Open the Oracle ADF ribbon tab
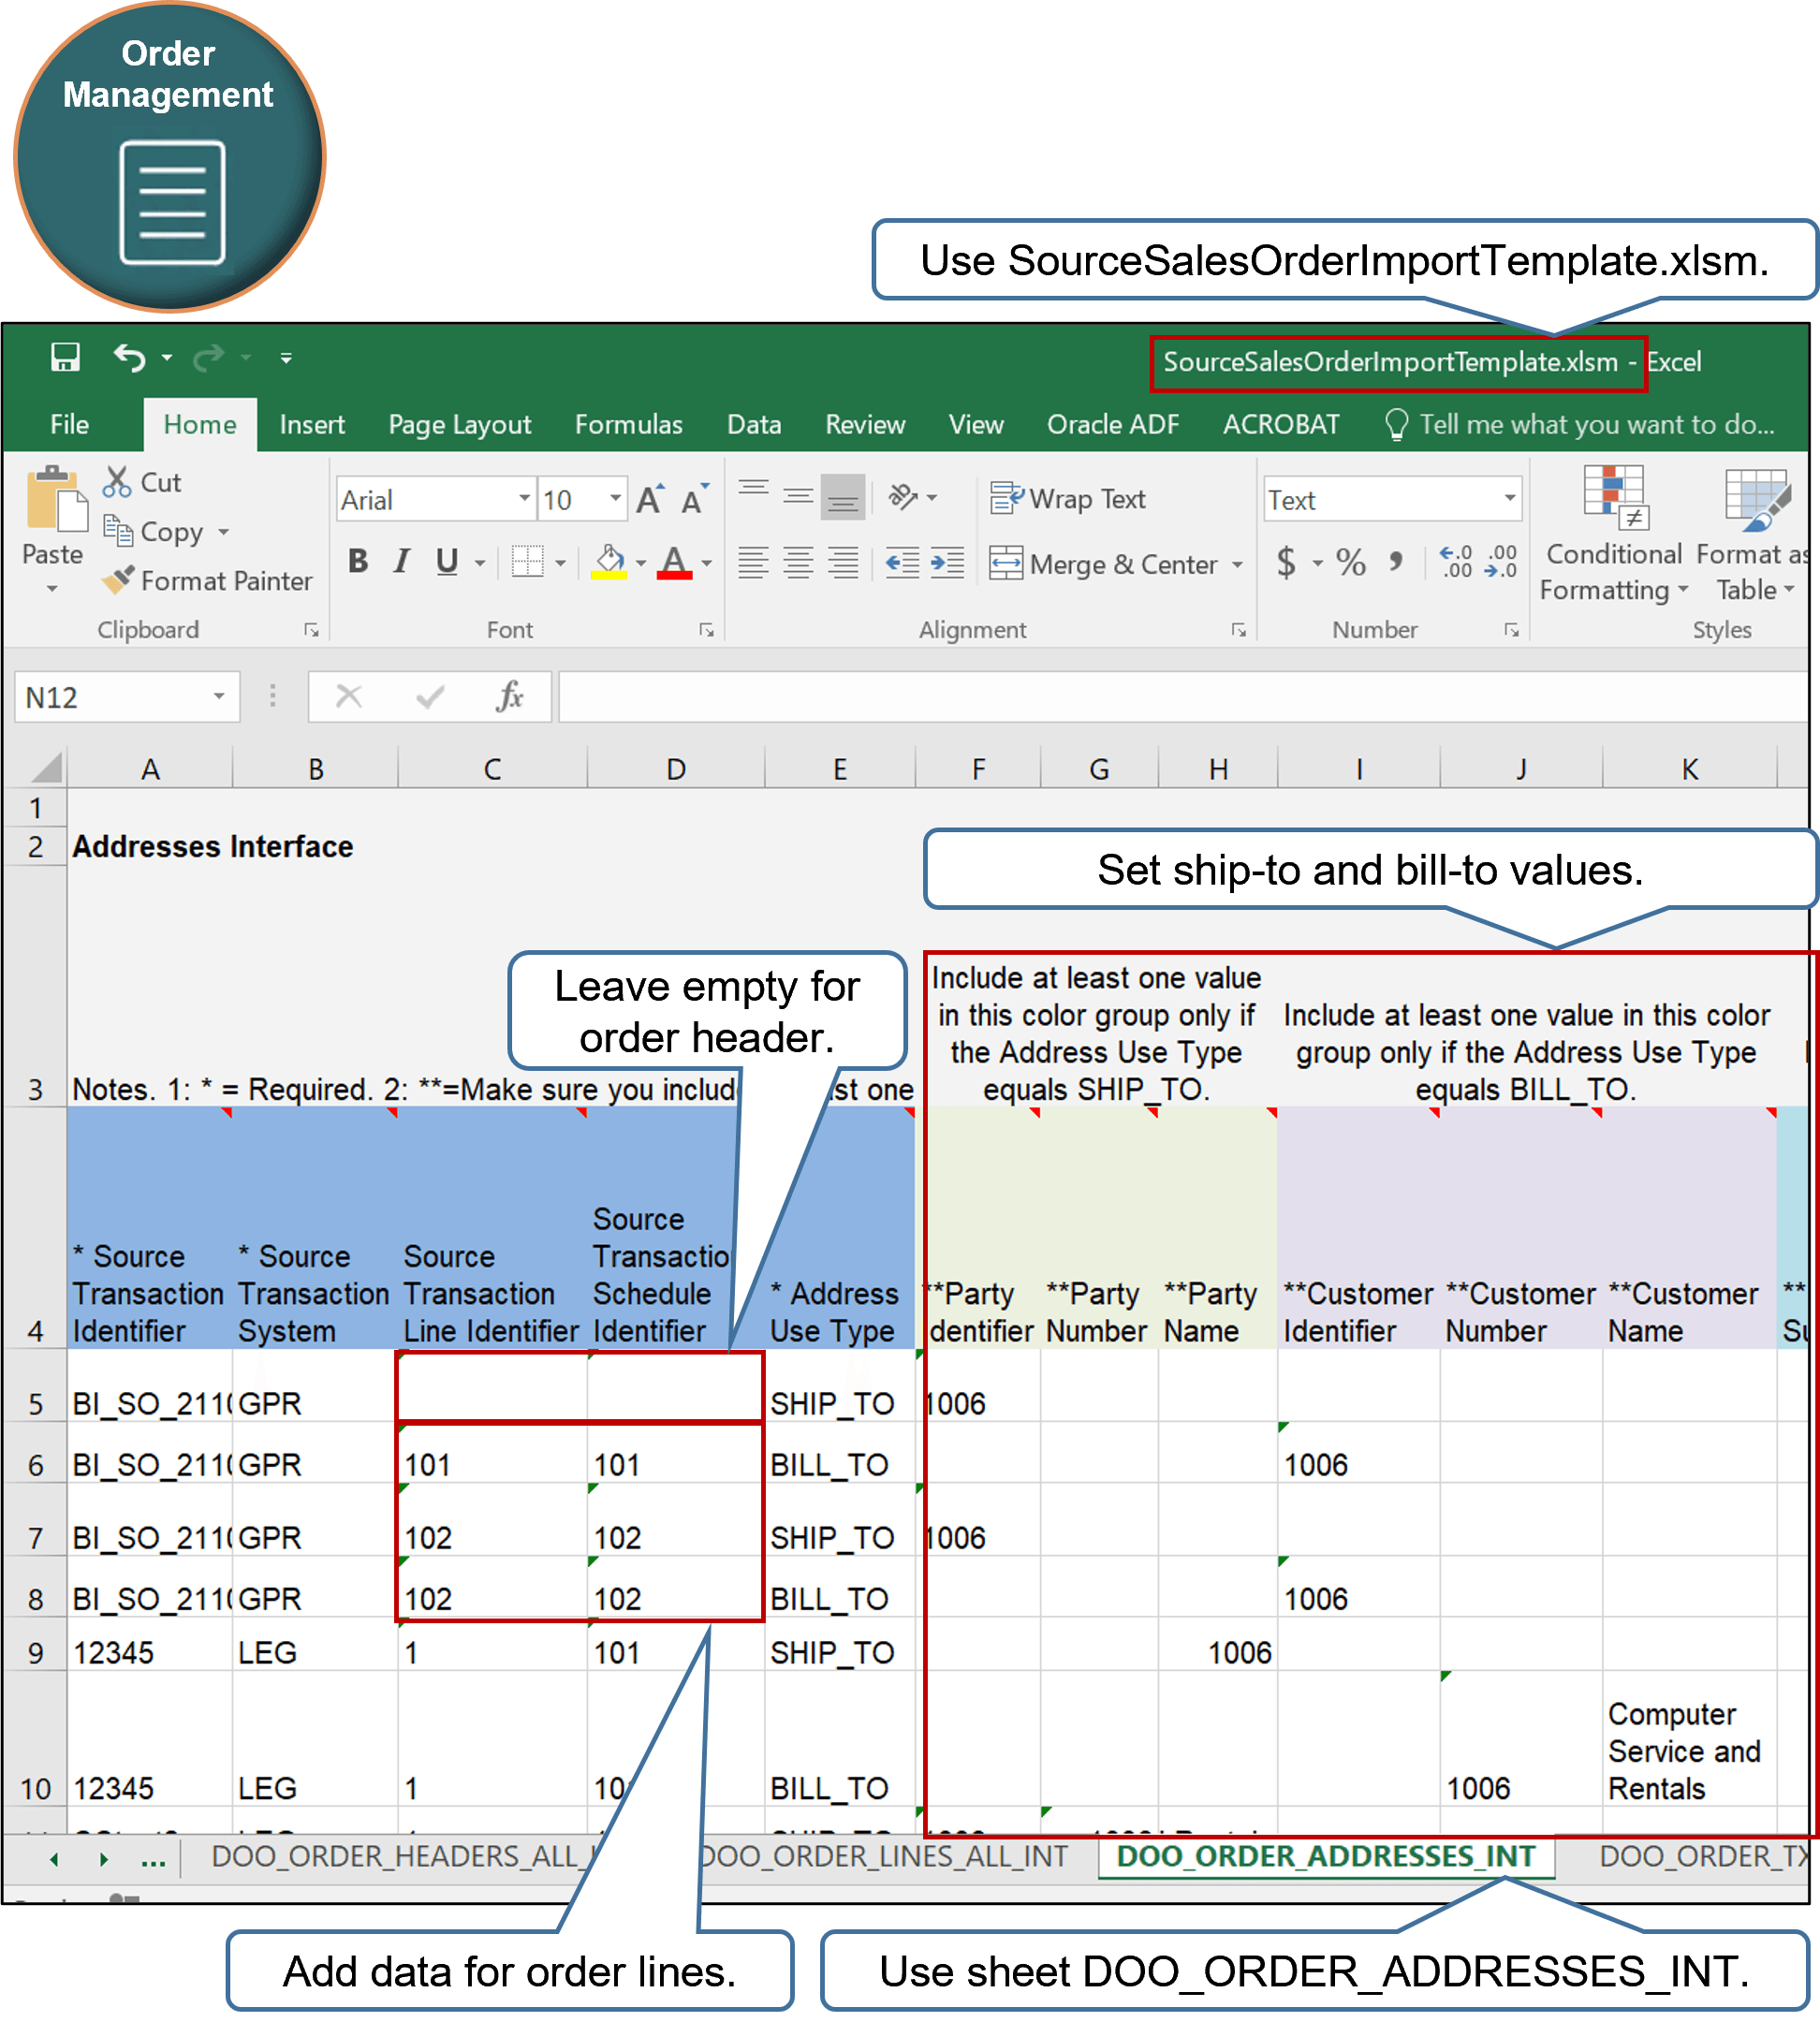This screenshot has width=1820, height=2022. pyautogui.click(x=1112, y=424)
